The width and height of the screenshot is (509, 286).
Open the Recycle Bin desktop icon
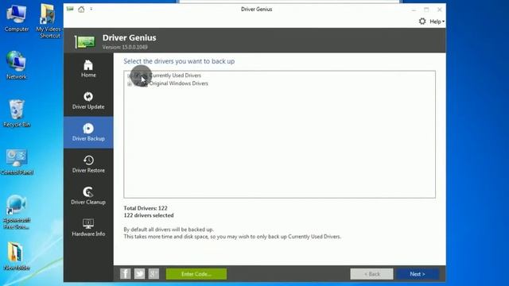tap(17, 113)
